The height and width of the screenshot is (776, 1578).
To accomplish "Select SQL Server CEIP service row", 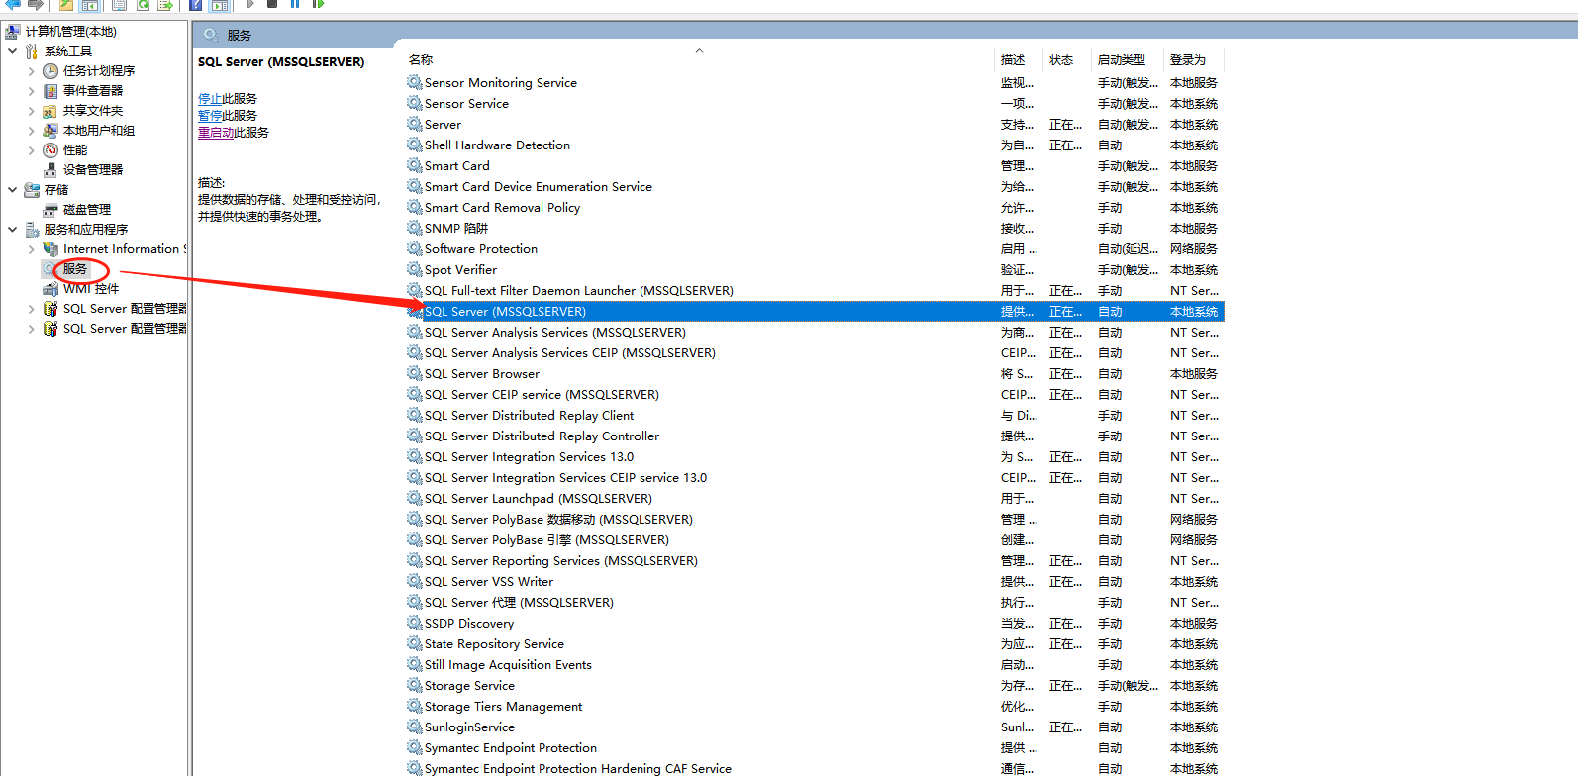I will pos(815,394).
